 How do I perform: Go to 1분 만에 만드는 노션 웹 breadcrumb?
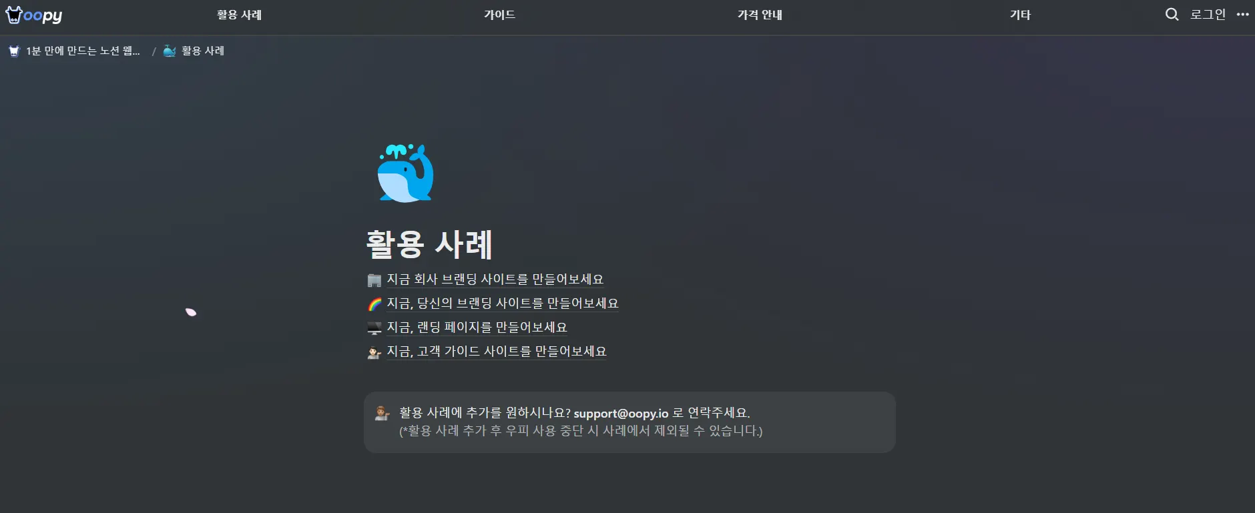tap(83, 51)
